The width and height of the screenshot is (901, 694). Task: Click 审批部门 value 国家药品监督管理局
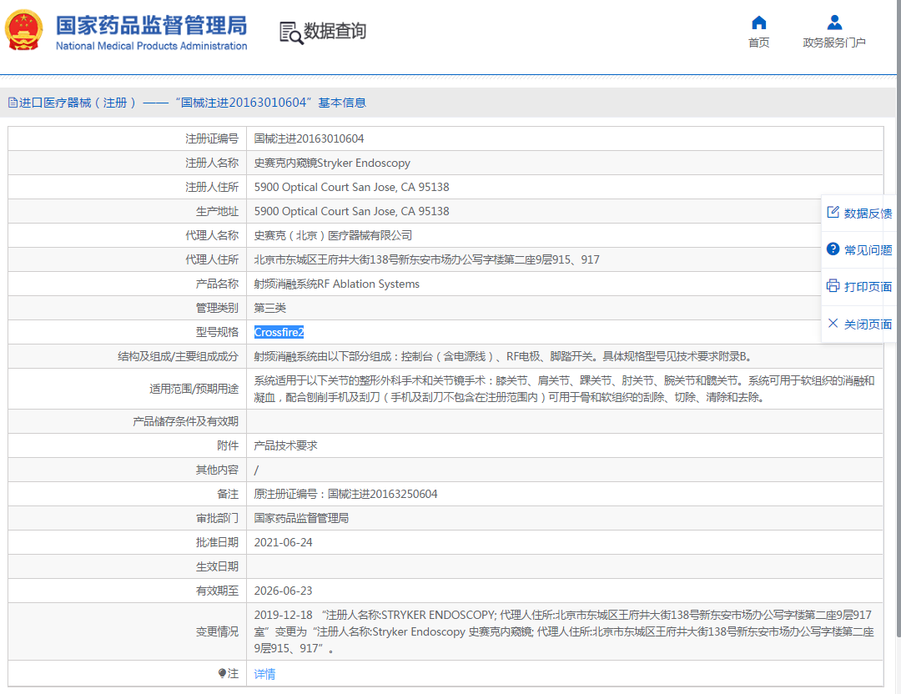pos(301,518)
